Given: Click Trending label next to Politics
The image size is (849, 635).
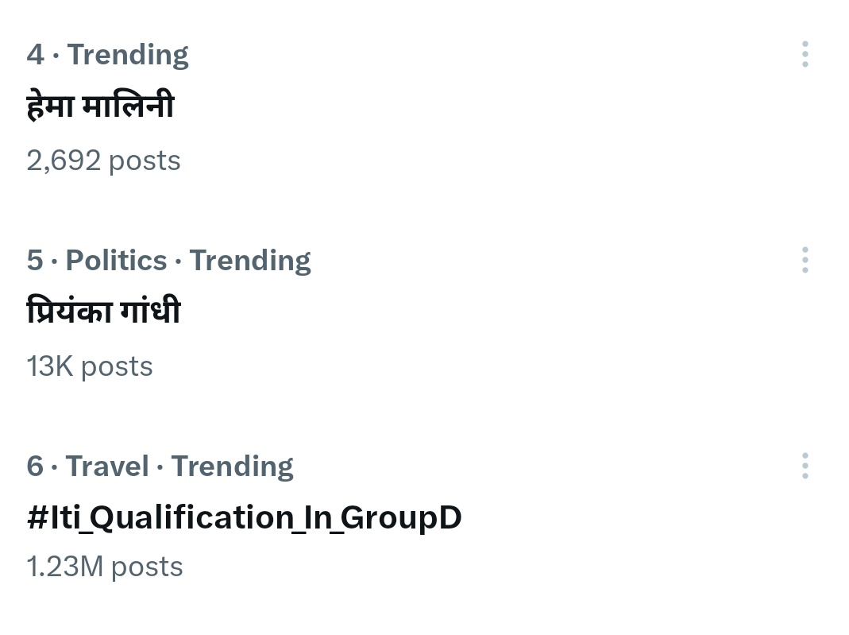Looking at the screenshot, I should 250,261.
